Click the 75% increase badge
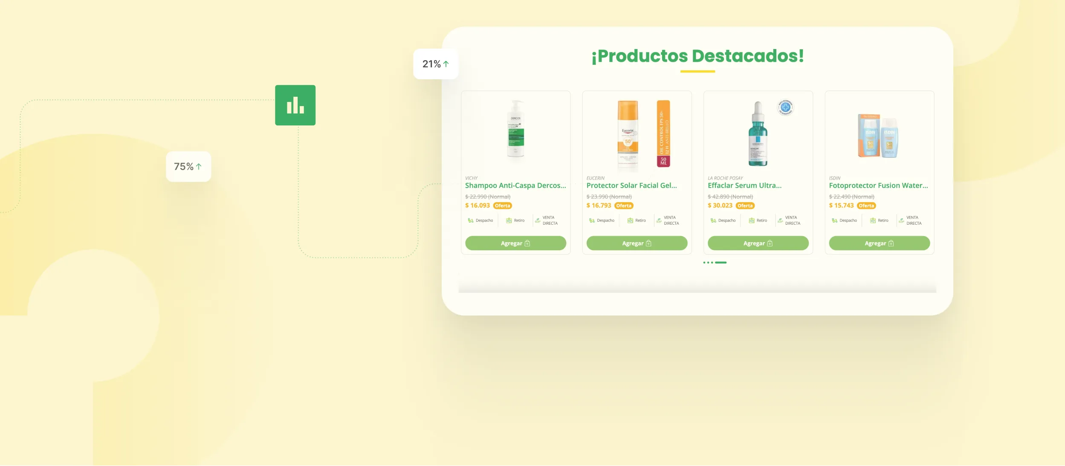The width and height of the screenshot is (1065, 466). pyautogui.click(x=188, y=167)
